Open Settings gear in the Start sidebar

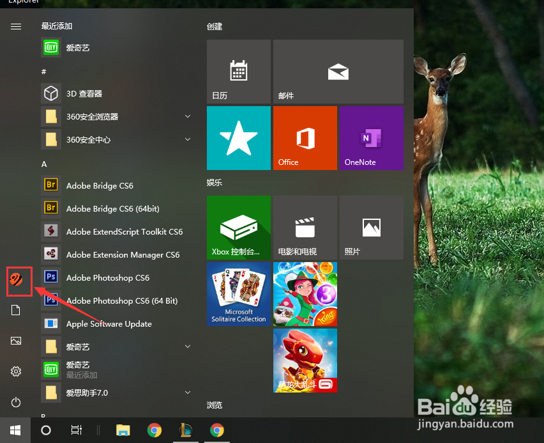click(x=16, y=371)
